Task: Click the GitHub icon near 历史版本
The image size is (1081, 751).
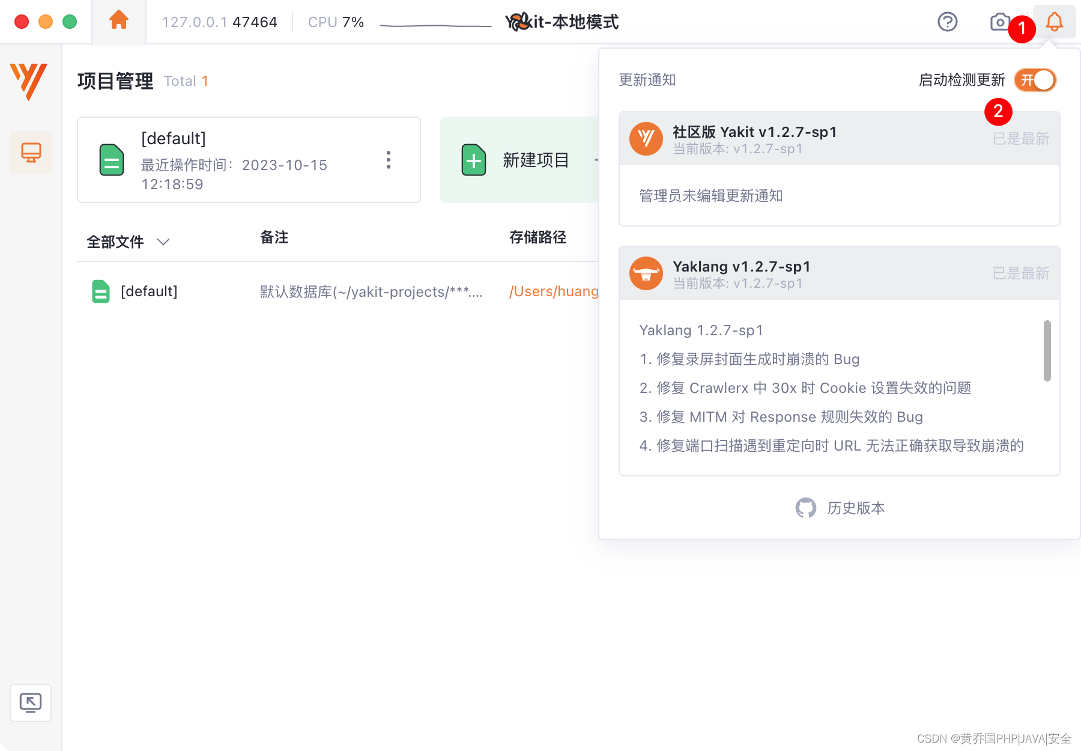Action: 805,508
